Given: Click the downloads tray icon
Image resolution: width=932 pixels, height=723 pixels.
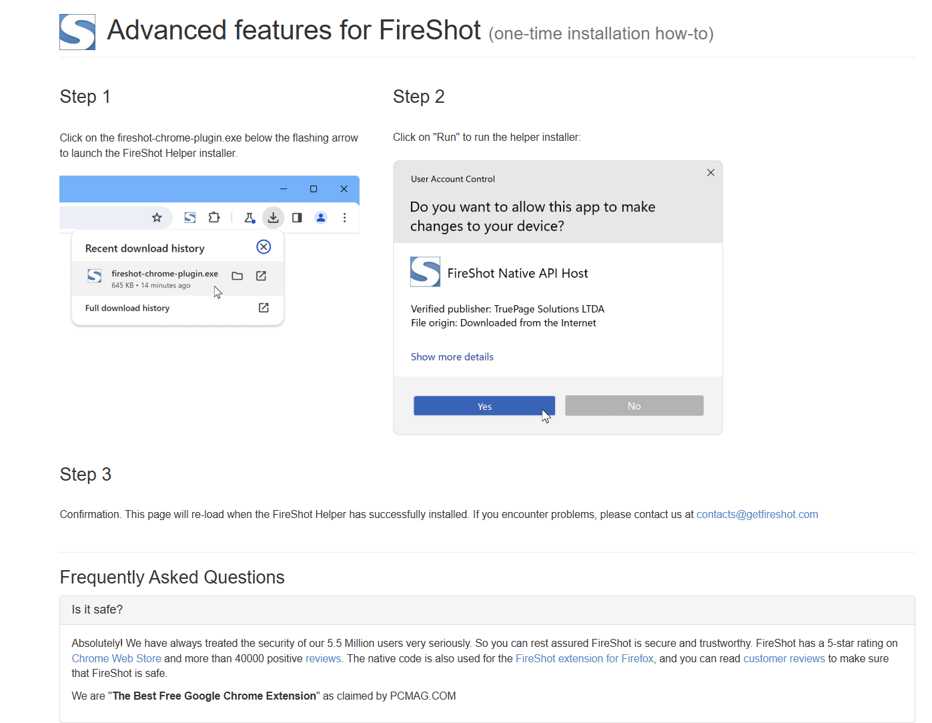Looking at the screenshot, I should 274,218.
